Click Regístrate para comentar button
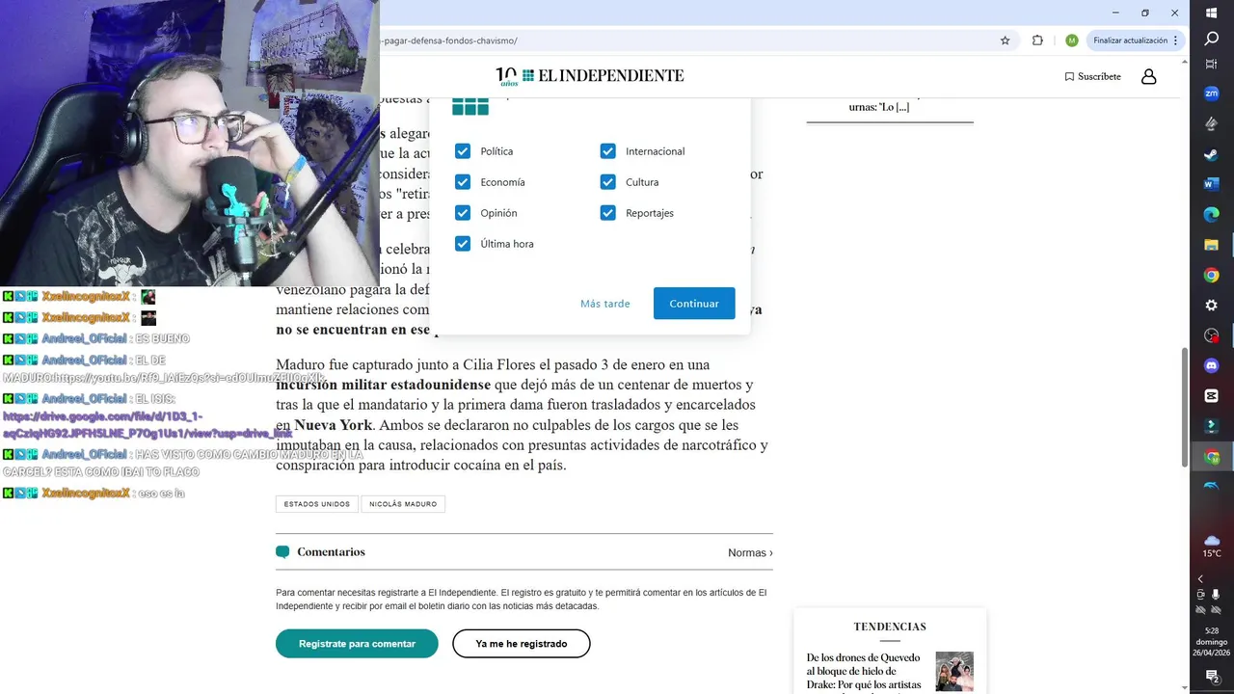 coord(357,643)
